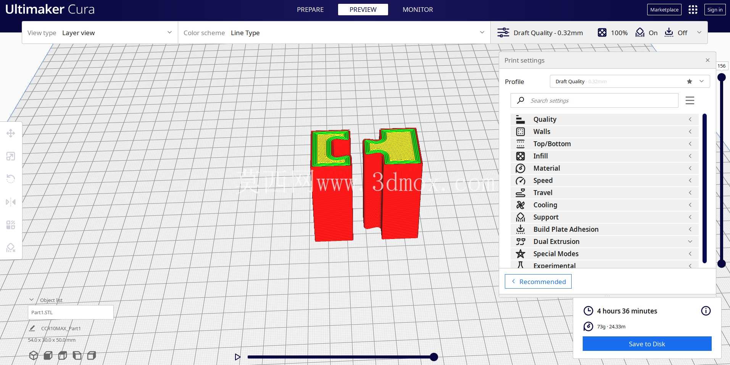Click the "54.0 x 30.0 x 50.0 mm" dimensions

click(x=52, y=340)
